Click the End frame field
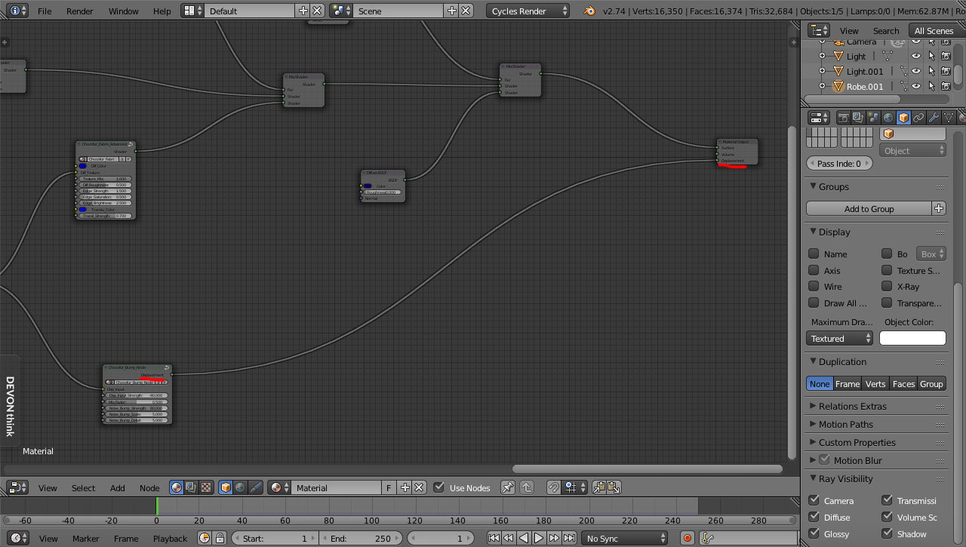This screenshot has width=966, height=547. 361,538
